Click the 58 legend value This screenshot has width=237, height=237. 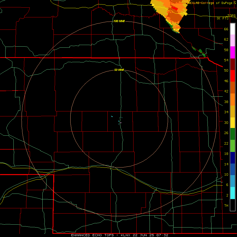pos(226,50)
